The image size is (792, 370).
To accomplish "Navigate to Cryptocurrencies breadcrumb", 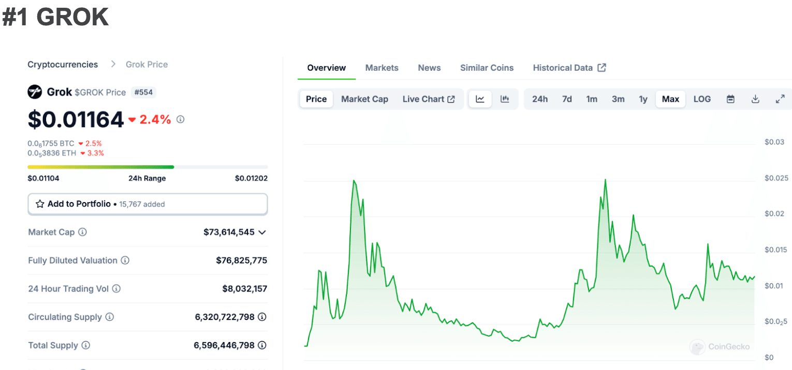I will coord(63,65).
